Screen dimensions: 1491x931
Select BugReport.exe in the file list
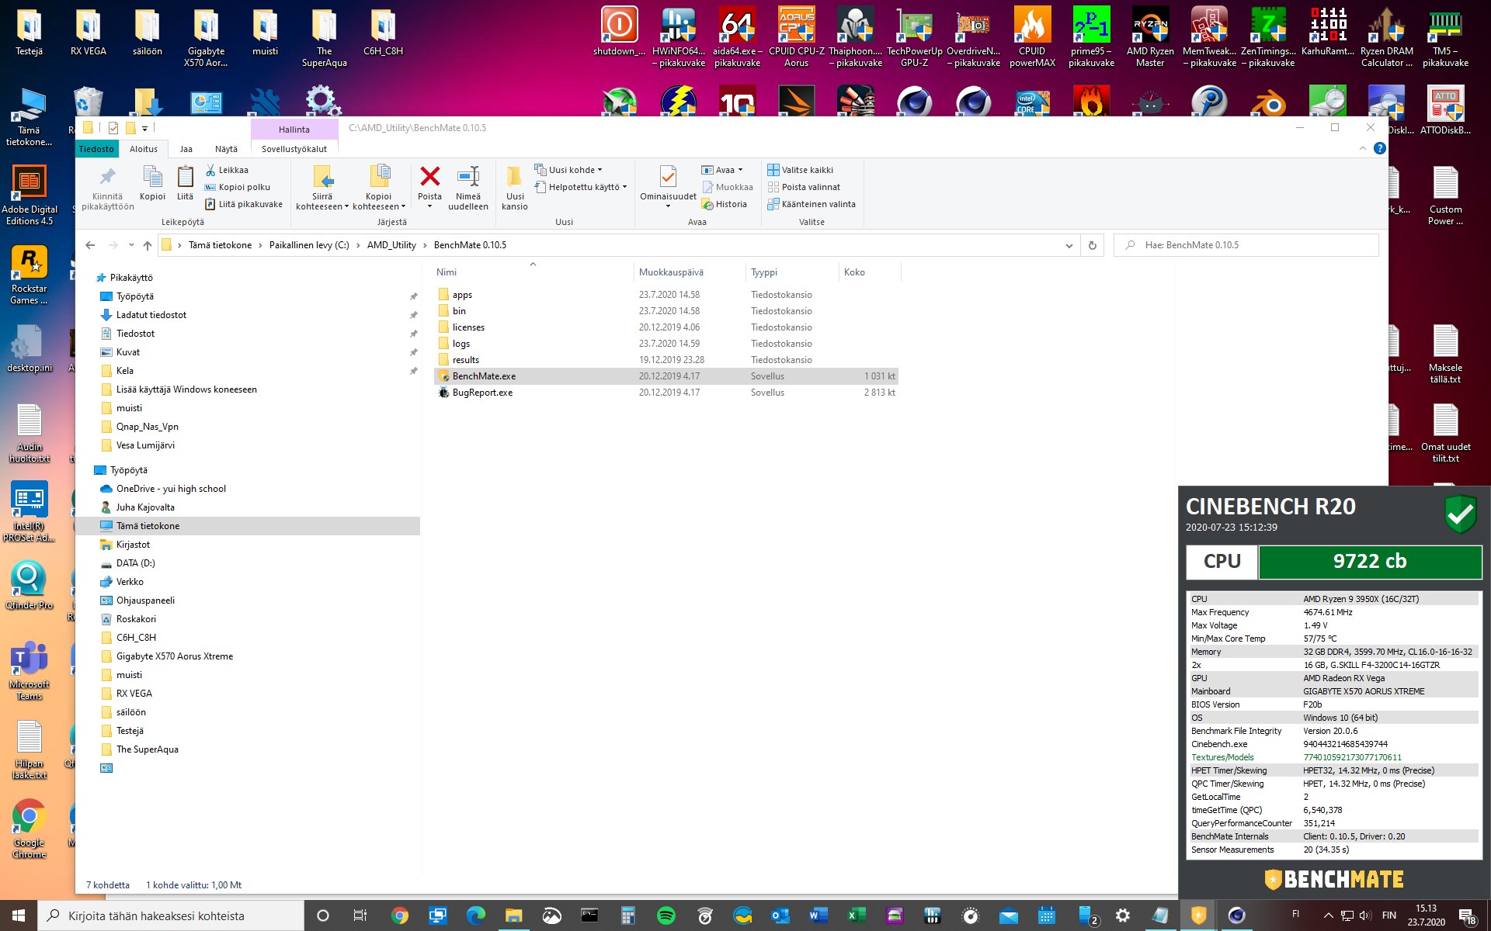(x=666, y=393)
